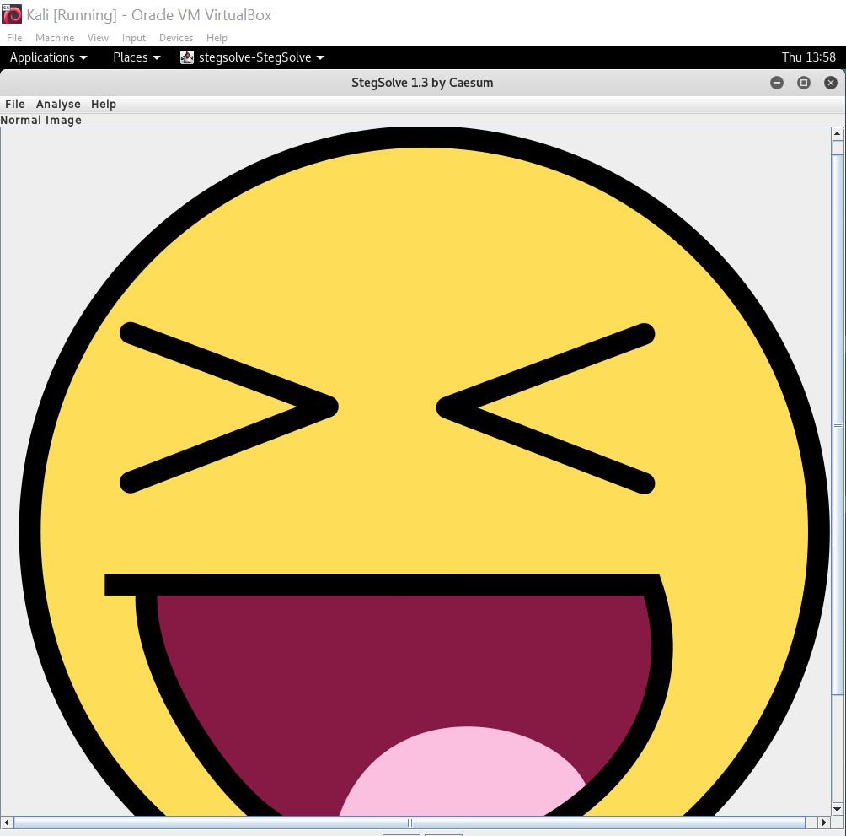Maximize the StegSolve window

click(x=804, y=83)
